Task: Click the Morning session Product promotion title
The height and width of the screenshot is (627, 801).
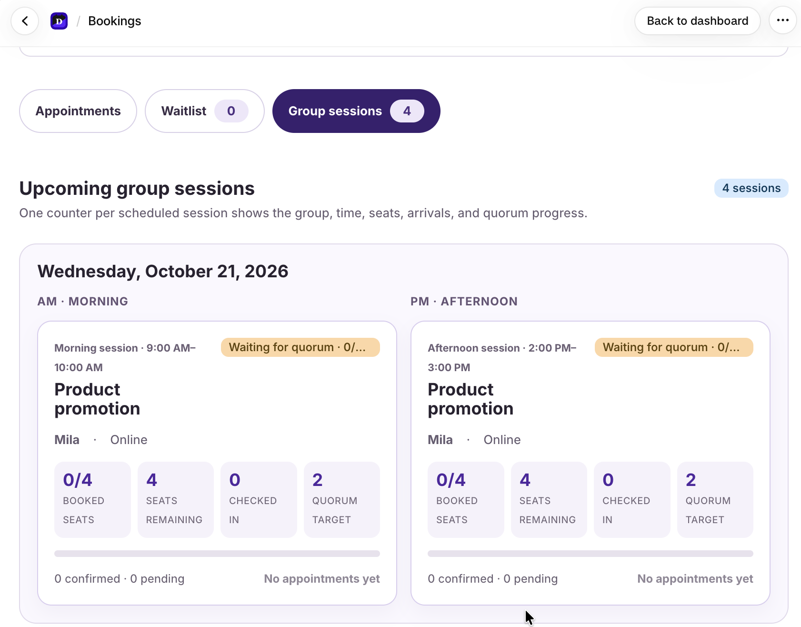Action: [97, 399]
